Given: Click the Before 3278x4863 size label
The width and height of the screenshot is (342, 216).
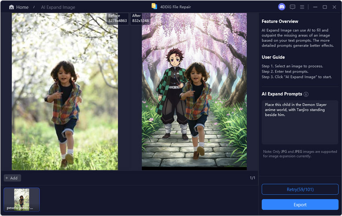Looking at the screenshot, I should click(118, 18).
